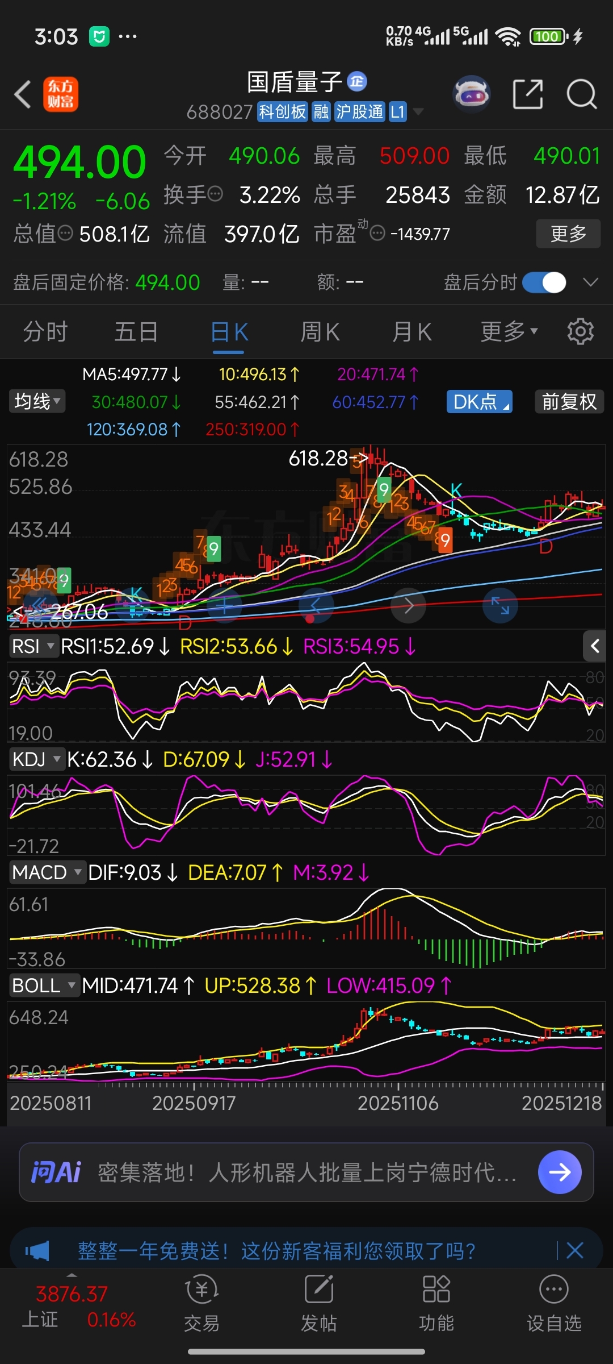Tap the 问AI headline input field
This screenshot has width=613, height=1364.
click(306, 1172)
